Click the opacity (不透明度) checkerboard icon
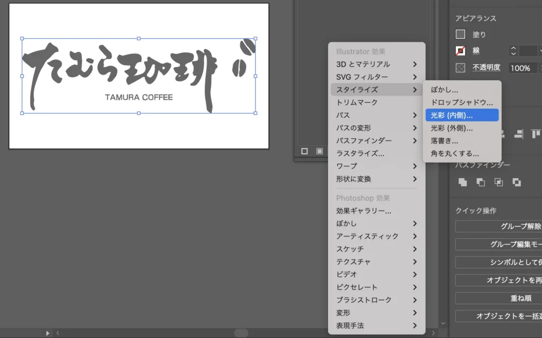Image resolution: width=542 pixels, height=338 pixels. [x=460, y=68]
